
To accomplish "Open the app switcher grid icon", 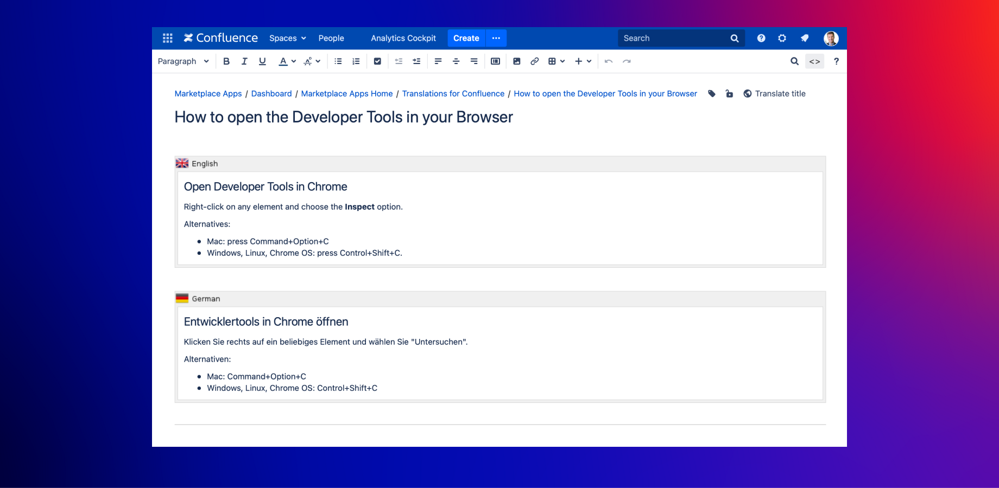I will 168,38.
